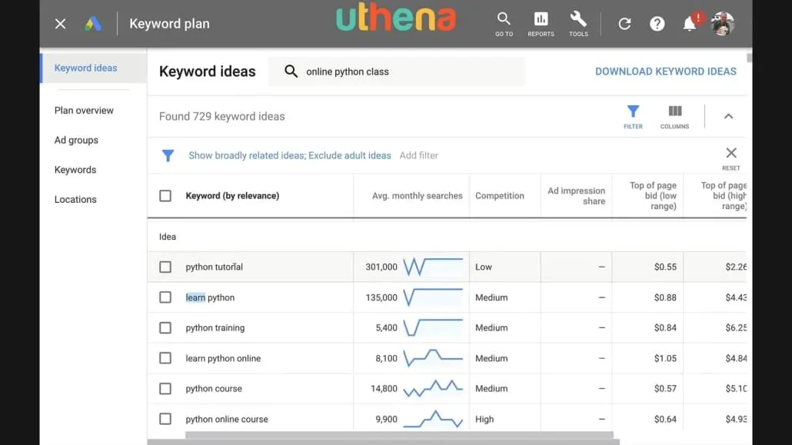Sort by Competition column header
The height and width of the screenshot is (445, 792).
[x=500, y=196]
